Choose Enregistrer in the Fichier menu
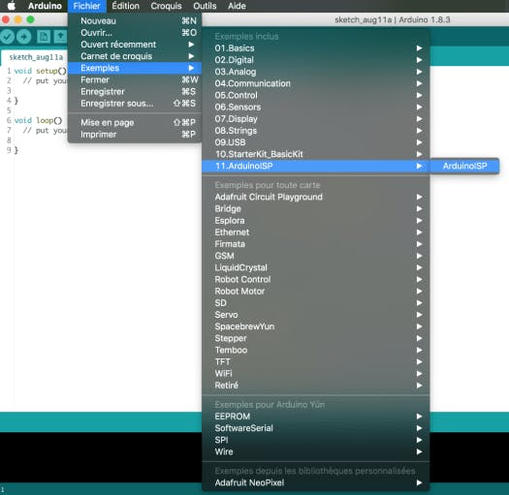 click(x=135, y=92)
